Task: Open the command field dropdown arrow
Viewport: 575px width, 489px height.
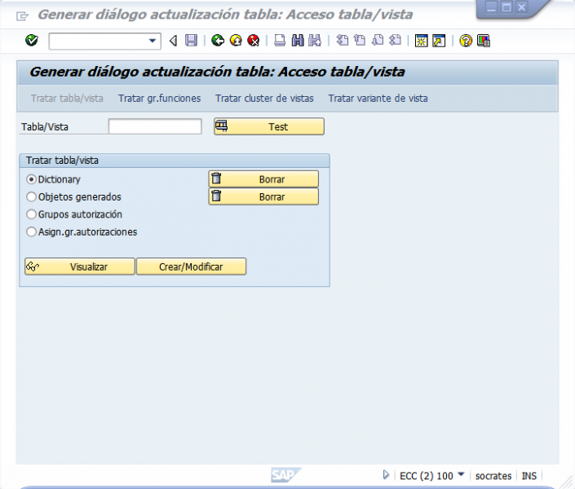Action: tap(153, 41)
